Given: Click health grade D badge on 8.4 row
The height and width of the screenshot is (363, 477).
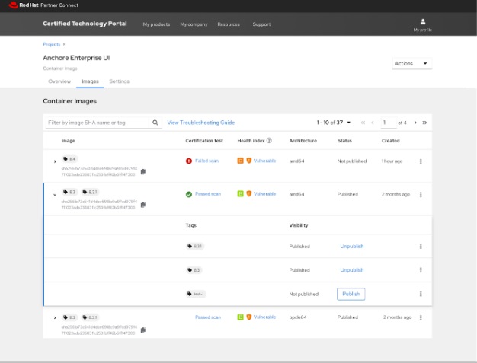Looking at the screenshot, I should pyautogui.click(x=240, y=161).
